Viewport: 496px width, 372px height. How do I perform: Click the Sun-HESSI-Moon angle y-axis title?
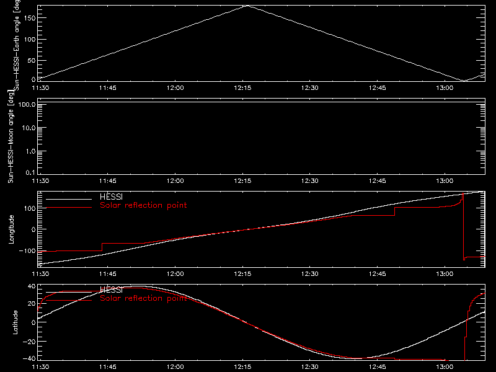click(x=11, y=136)
